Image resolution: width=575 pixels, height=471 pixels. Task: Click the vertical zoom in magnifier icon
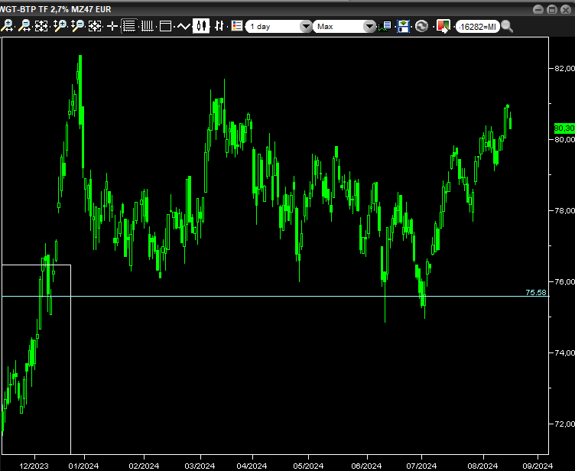[x=60, y=26]
